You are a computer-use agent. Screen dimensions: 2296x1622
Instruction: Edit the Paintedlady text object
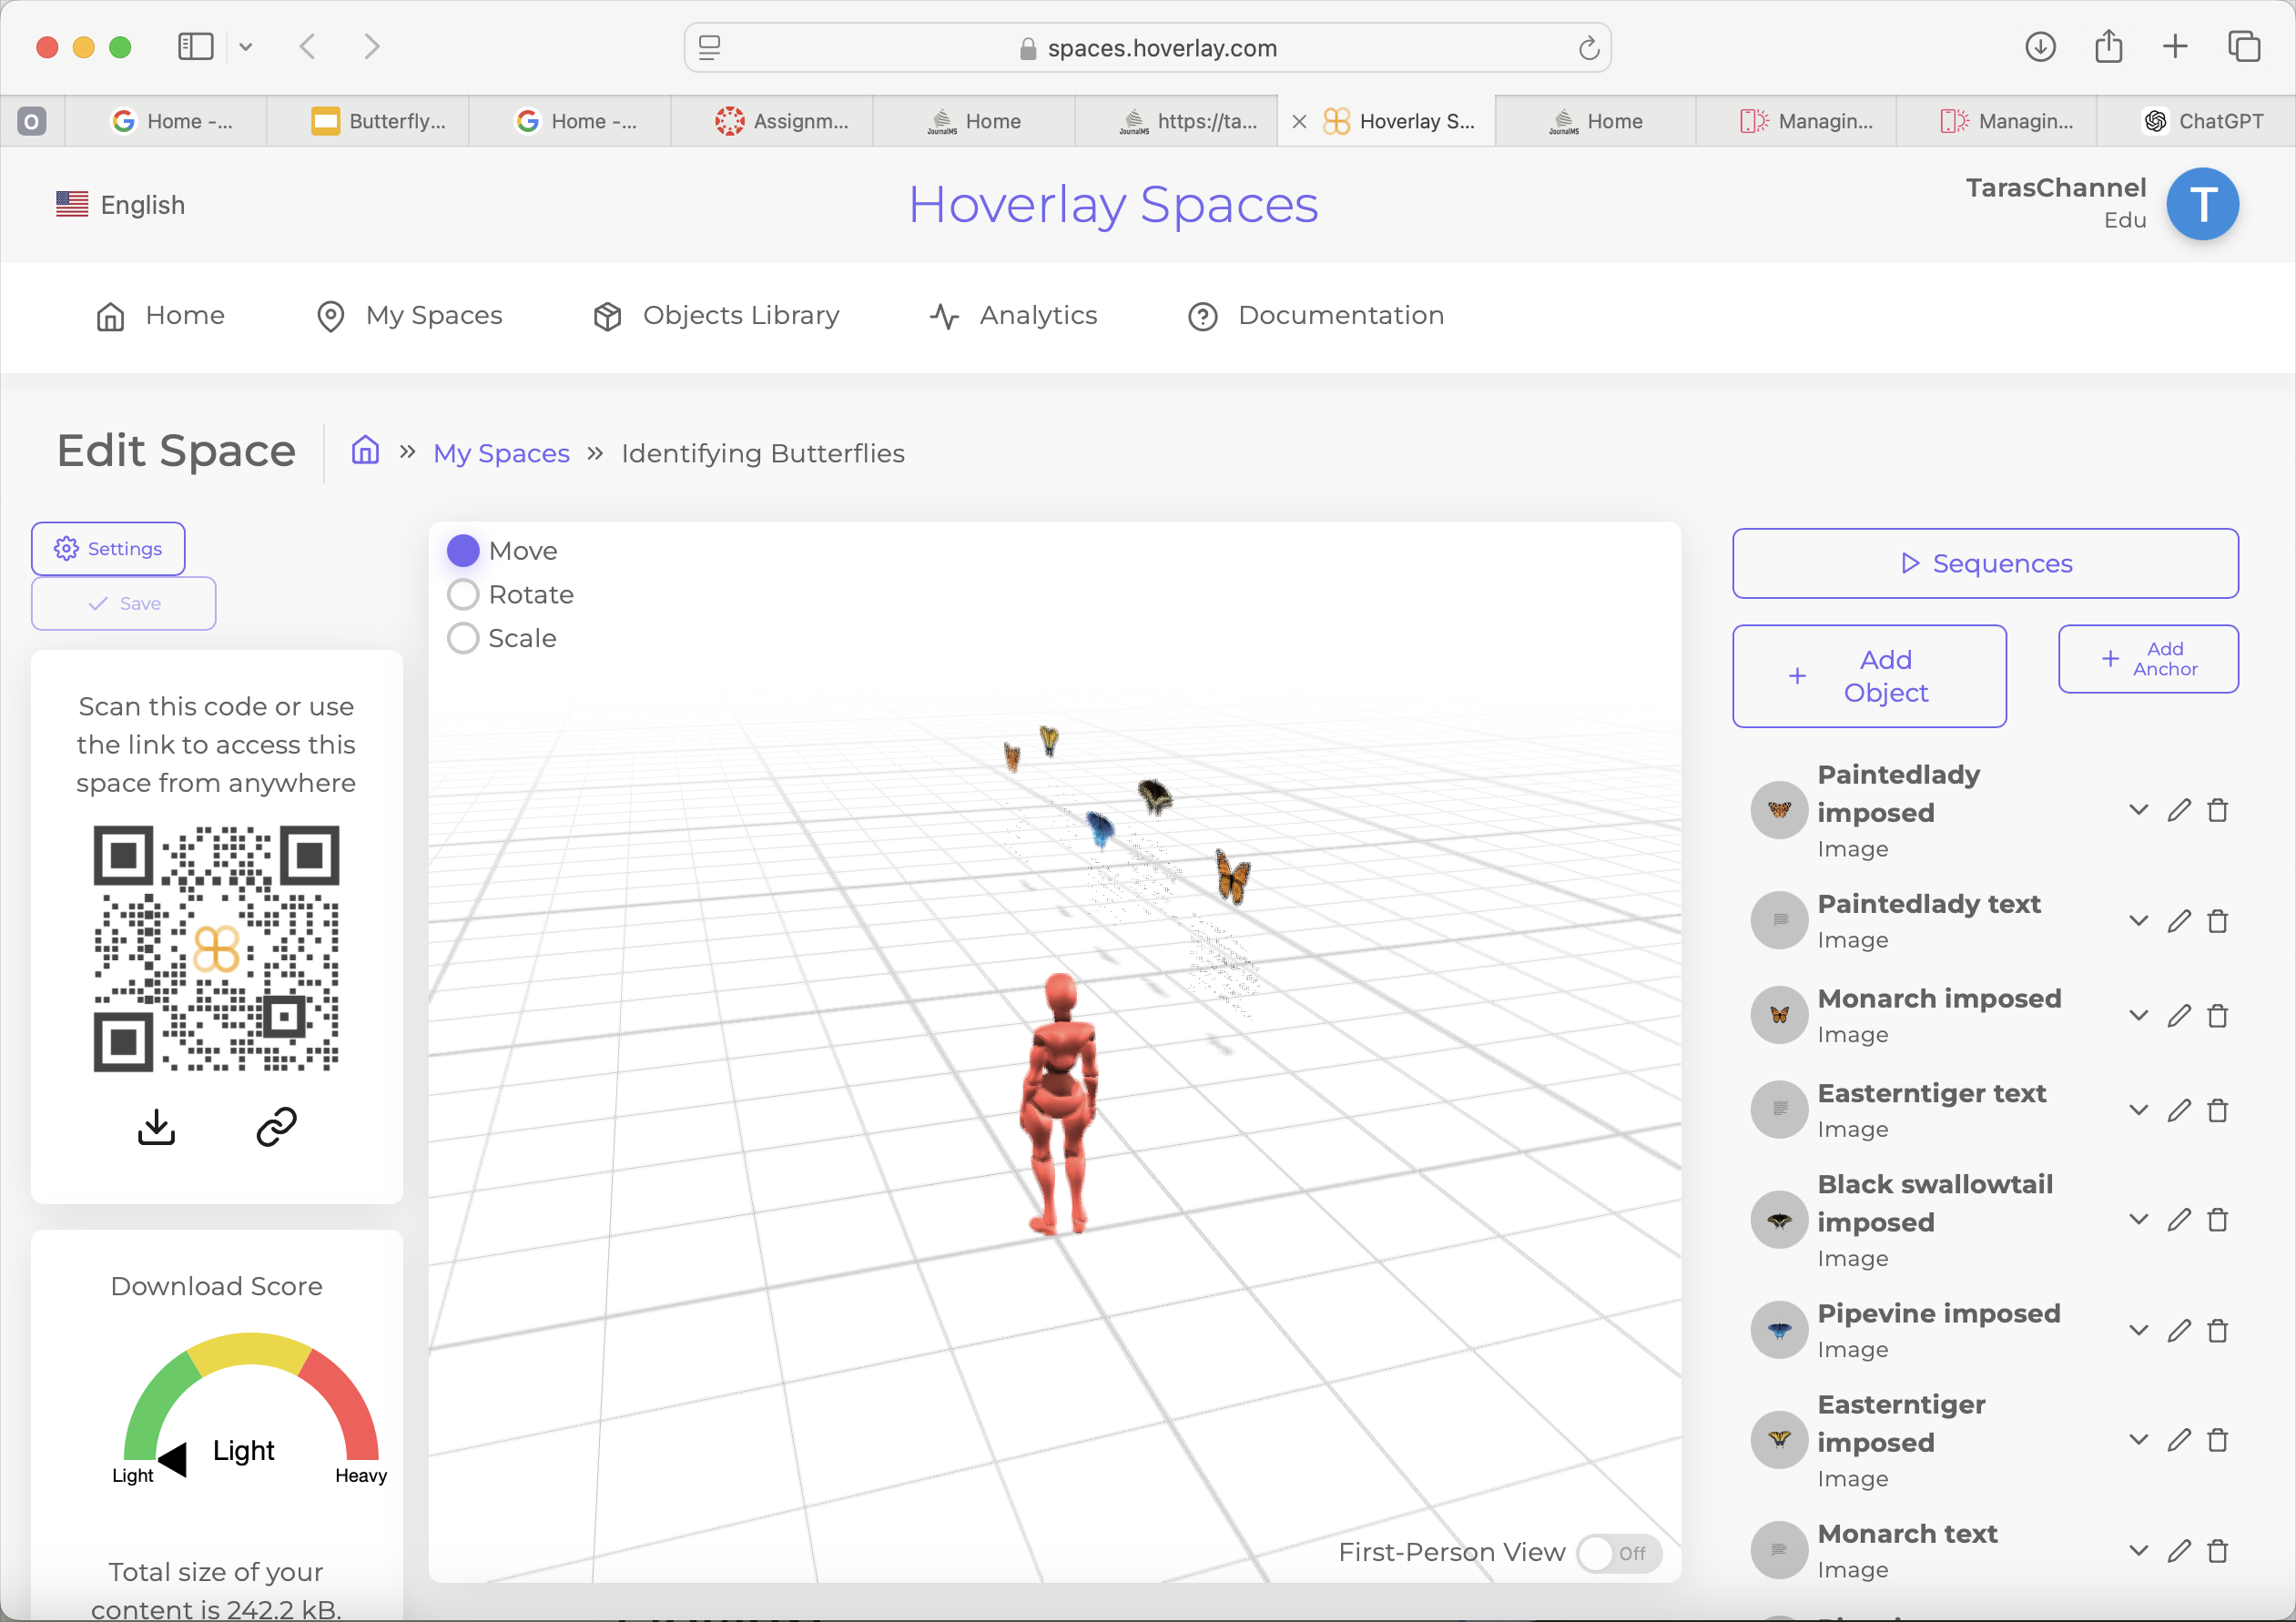[x=2179, y=921]
